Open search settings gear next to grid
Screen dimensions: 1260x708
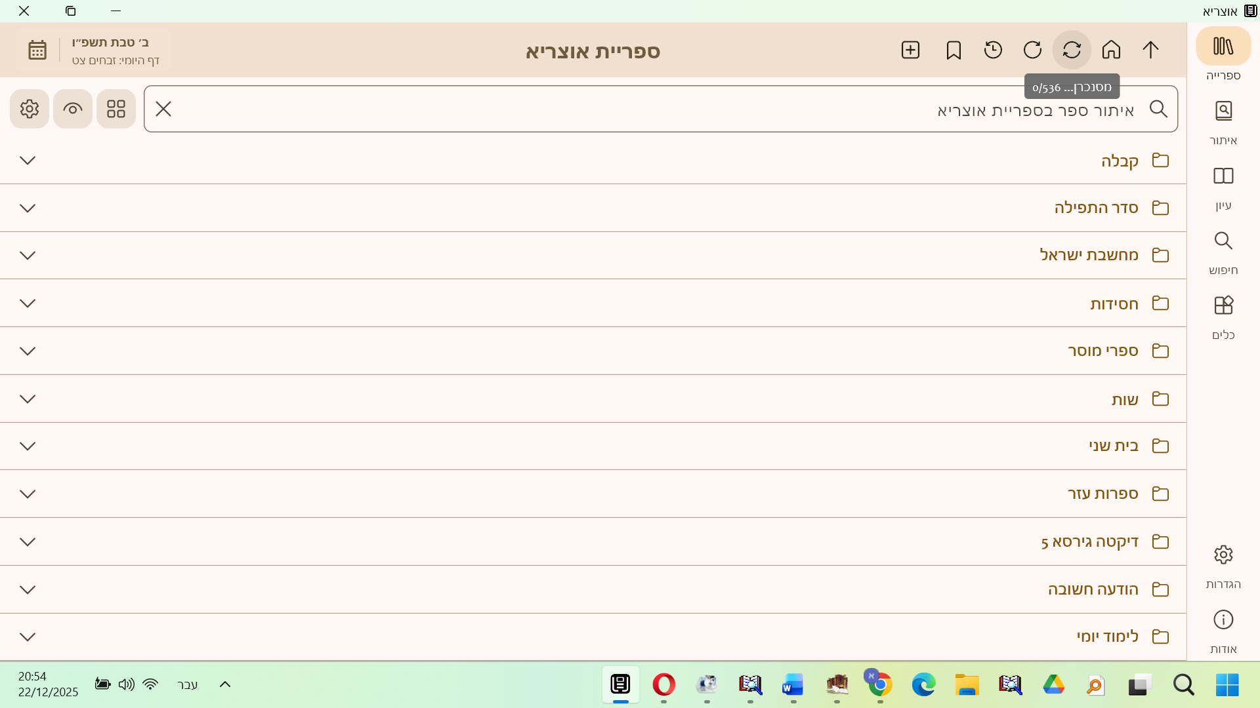[x=30, y=109]
